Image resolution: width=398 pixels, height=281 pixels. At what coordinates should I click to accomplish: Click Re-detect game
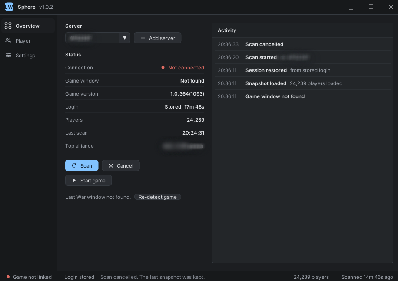[158, 197]
